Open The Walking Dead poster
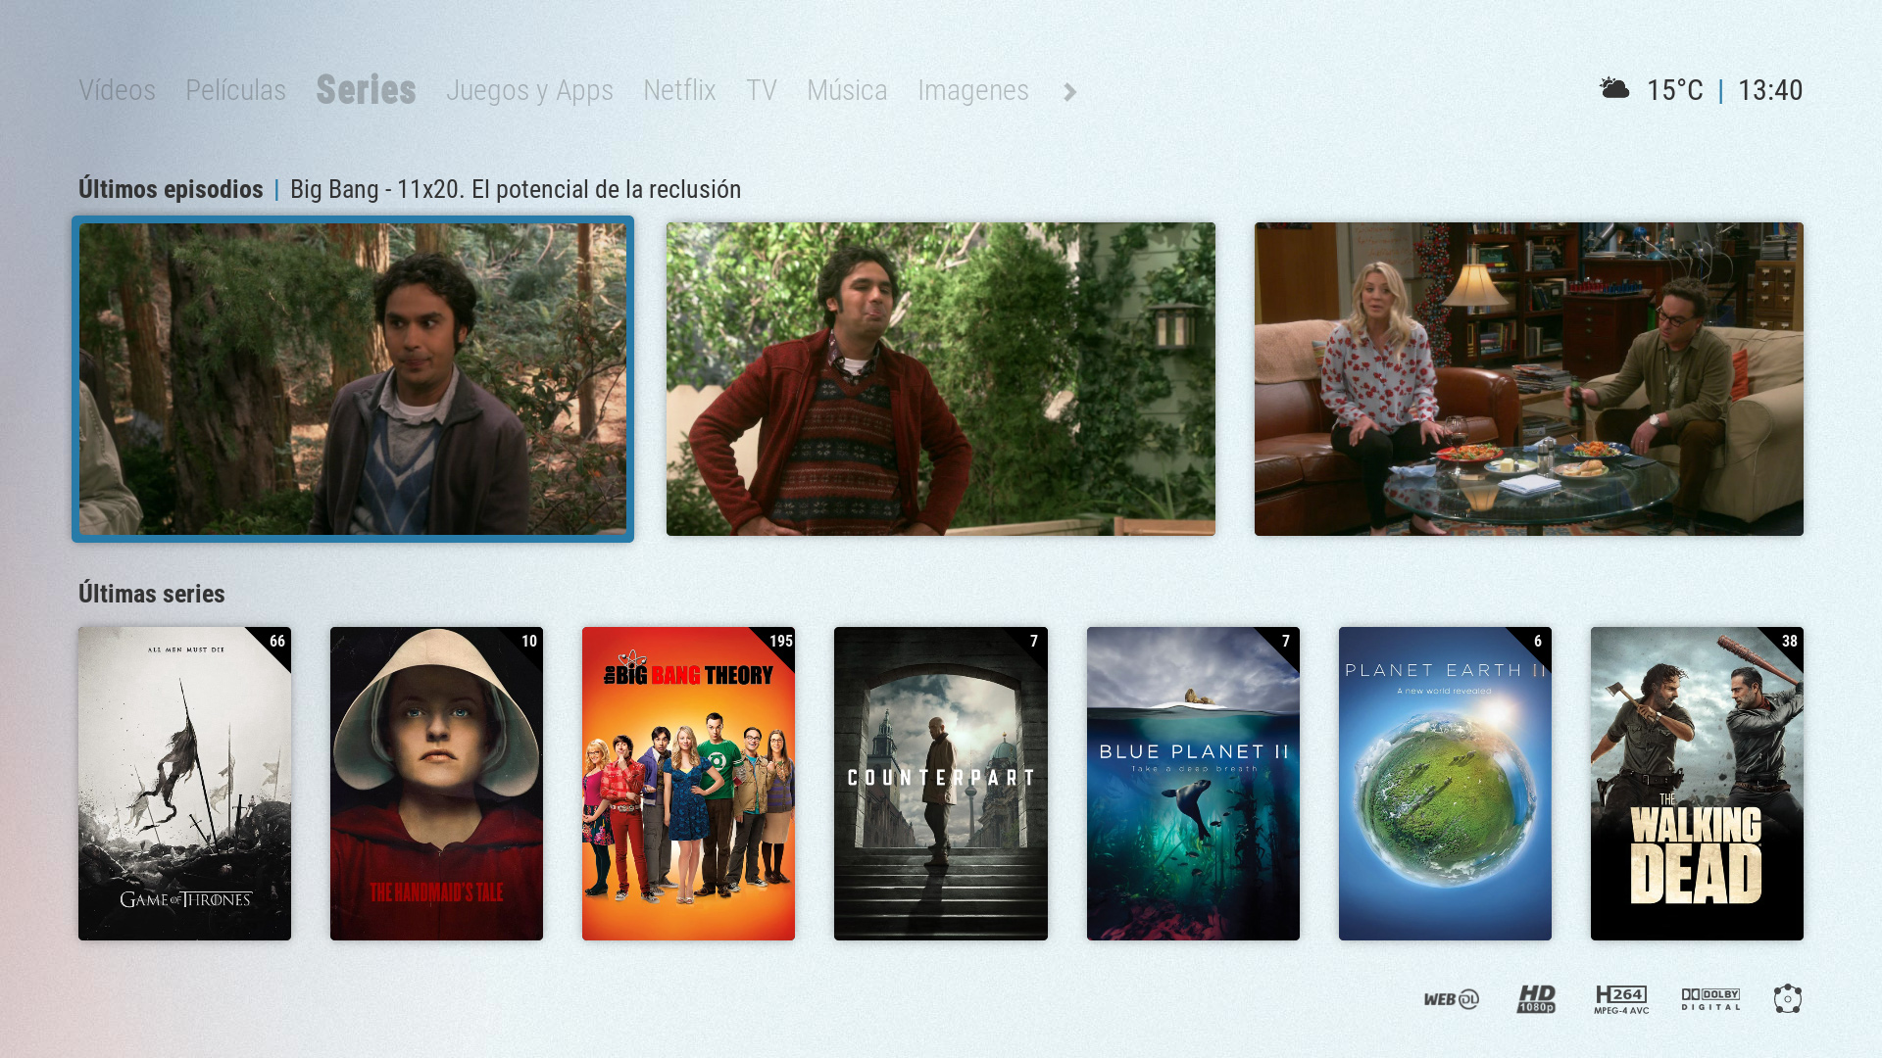Viewport: 1882px width, 1058px height. click(x=1697, y=784)
